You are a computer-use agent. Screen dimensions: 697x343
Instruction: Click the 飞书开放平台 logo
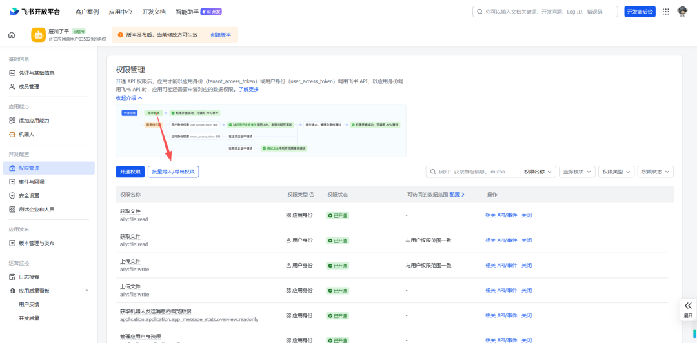click(35, 12)
